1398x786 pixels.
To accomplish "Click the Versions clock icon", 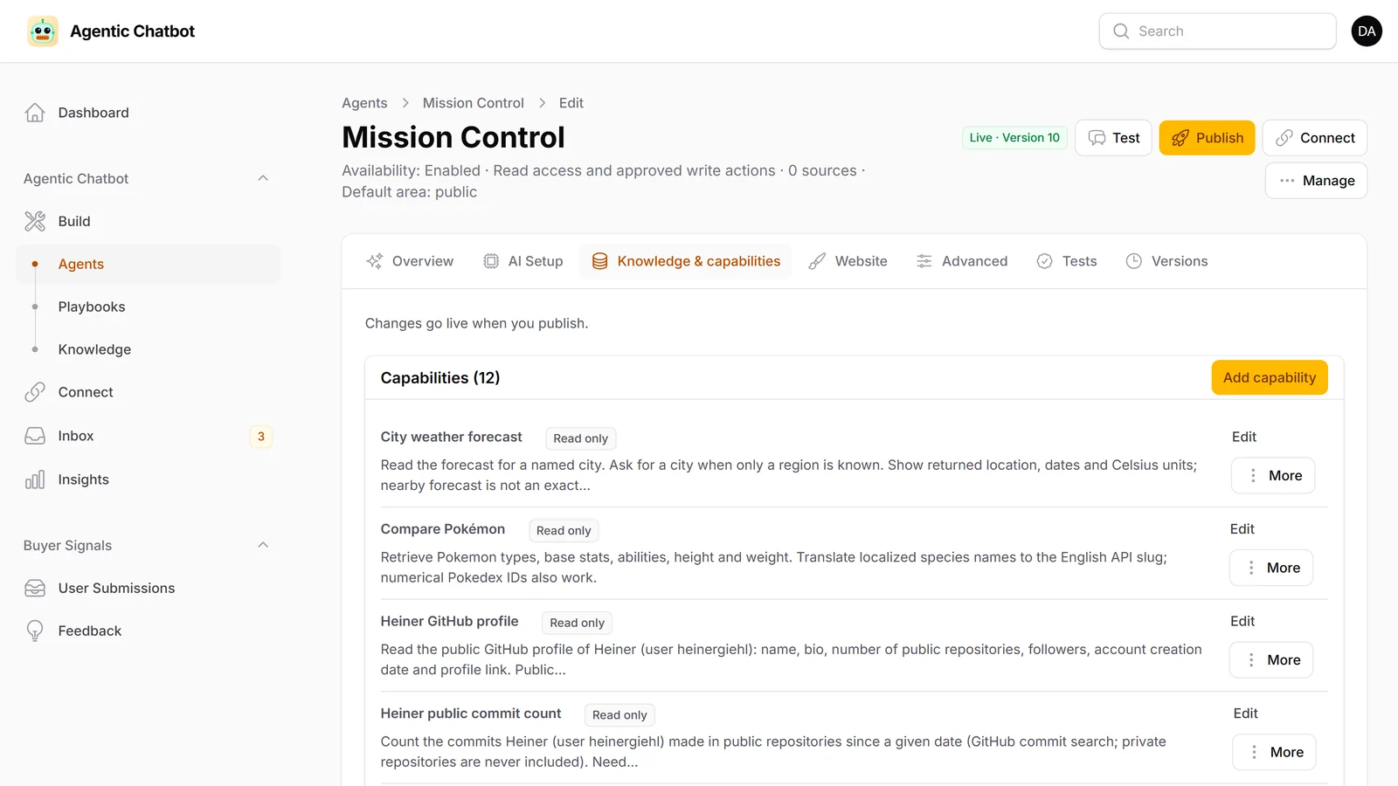I will [x=1134, y=261].
